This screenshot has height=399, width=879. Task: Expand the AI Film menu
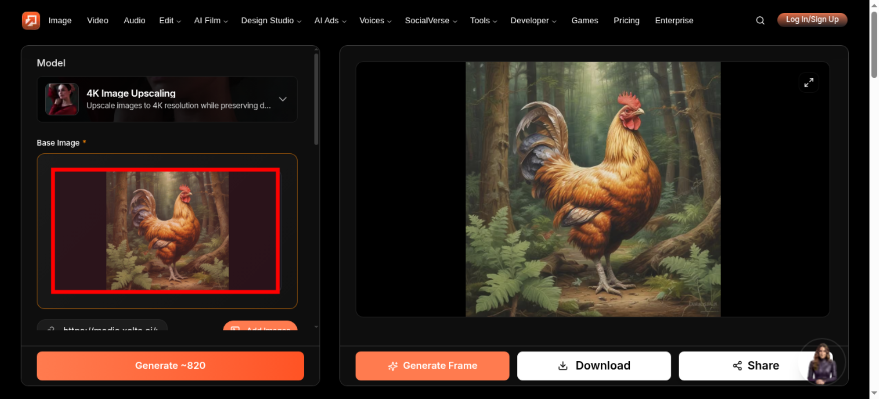click(211, 21)
